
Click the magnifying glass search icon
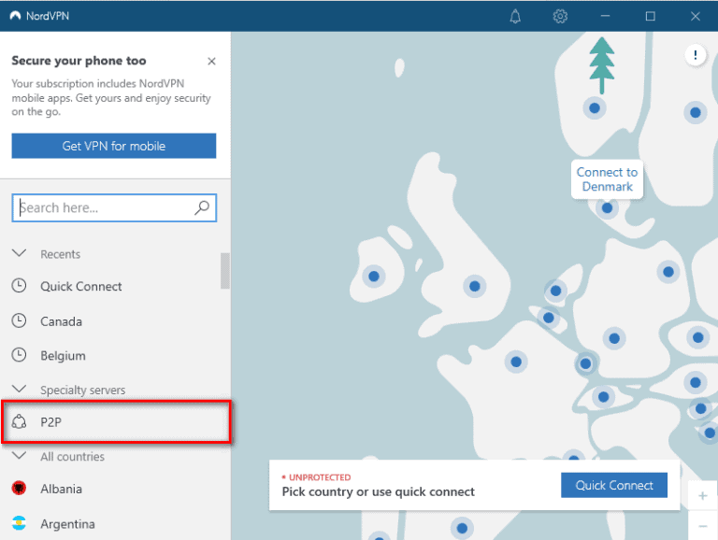pyautogui.click(x=202, y=207)
